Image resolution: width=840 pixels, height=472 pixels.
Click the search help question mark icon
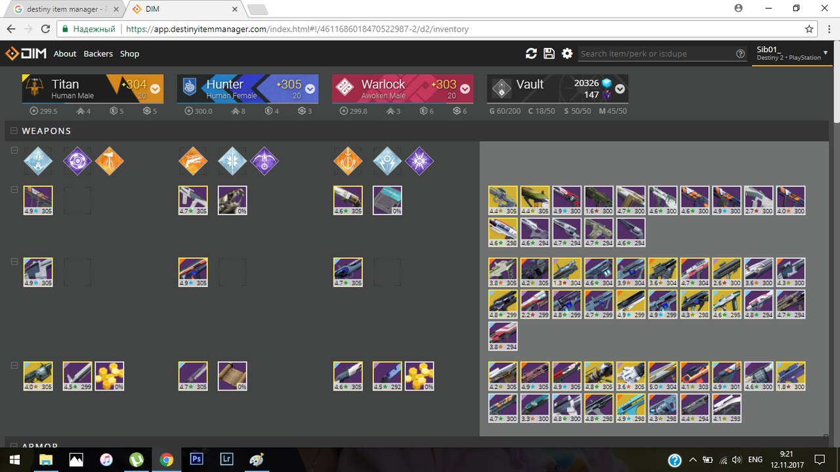tap(740, 54)
